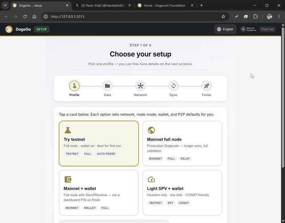Click the Mainnet full node globe icon

151,130
